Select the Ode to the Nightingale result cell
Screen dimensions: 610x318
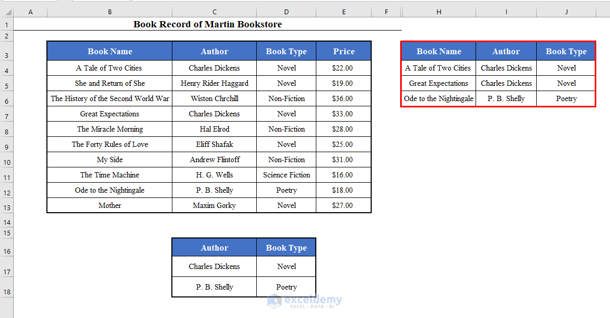(x=438, y=98)
